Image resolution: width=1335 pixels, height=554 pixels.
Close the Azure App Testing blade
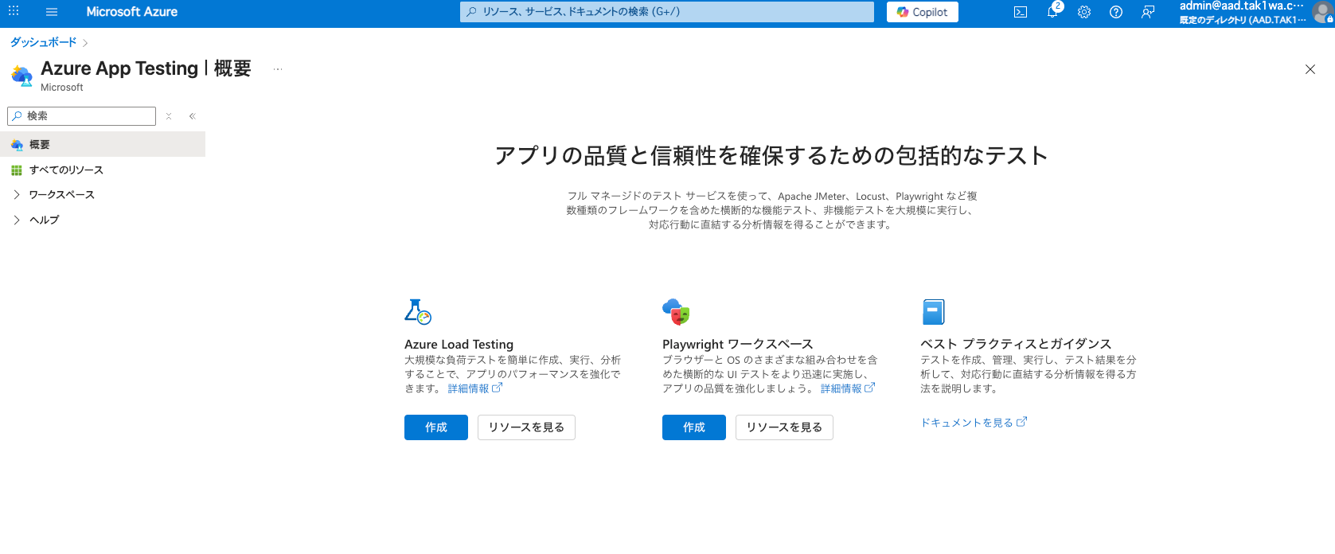click(x=1310, y=69)
